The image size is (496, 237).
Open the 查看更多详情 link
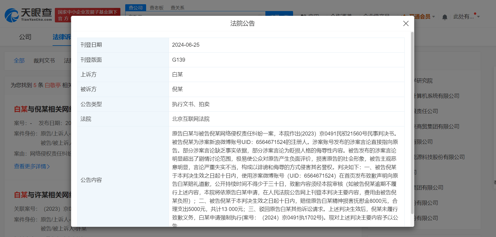(32, 166)
